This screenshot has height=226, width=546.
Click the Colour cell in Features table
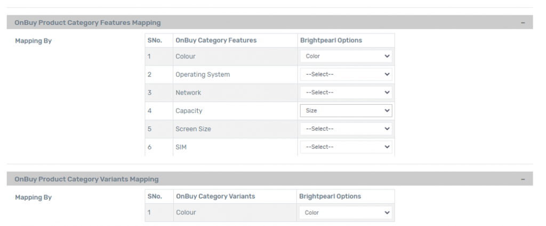click(x=235, y=56)
